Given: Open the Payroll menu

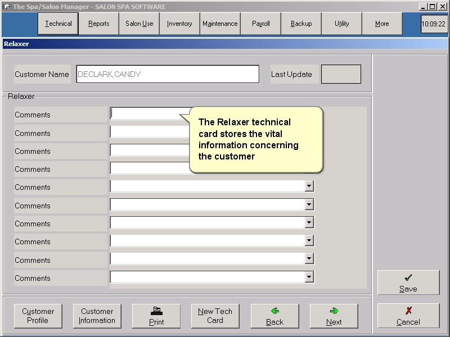Looking at the screenshot, I should [260, 24].
